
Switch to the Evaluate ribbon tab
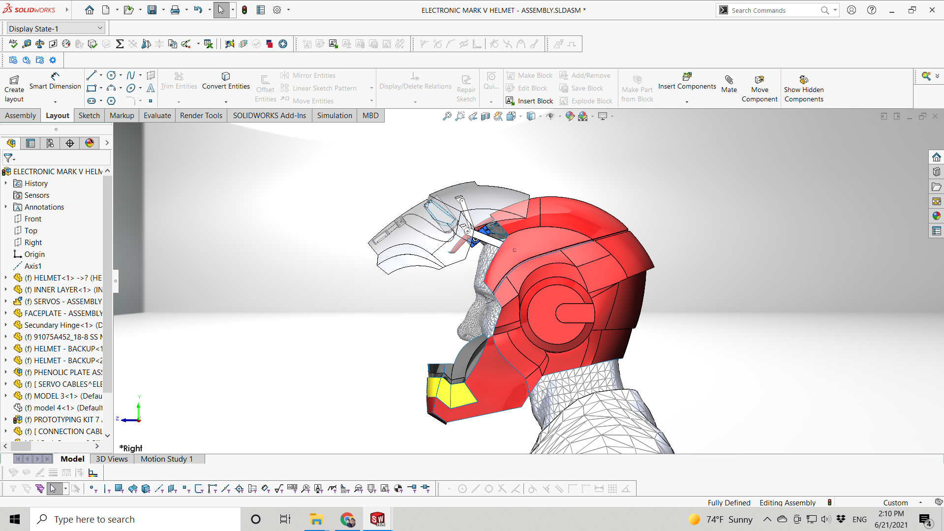(157, 116)
